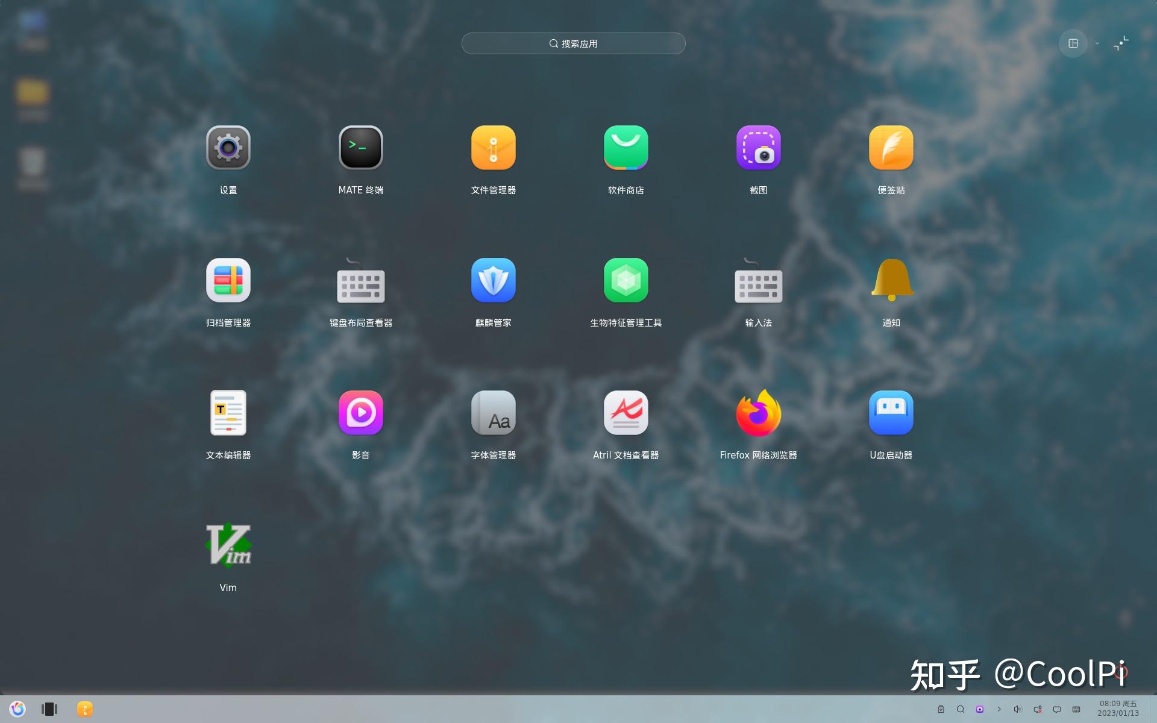Launch Firefox 网络浏览器
Screen dimensions: 1157x723
click(758, 413)
